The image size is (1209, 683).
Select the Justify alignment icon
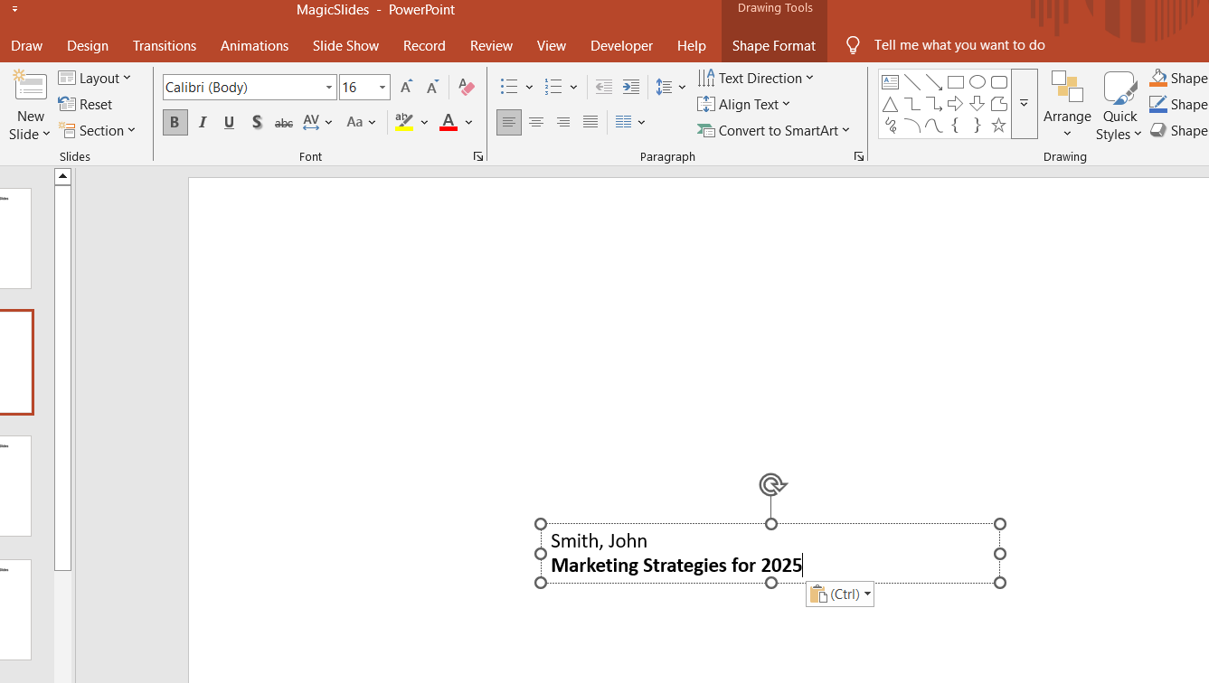click(x=590, y=122)
